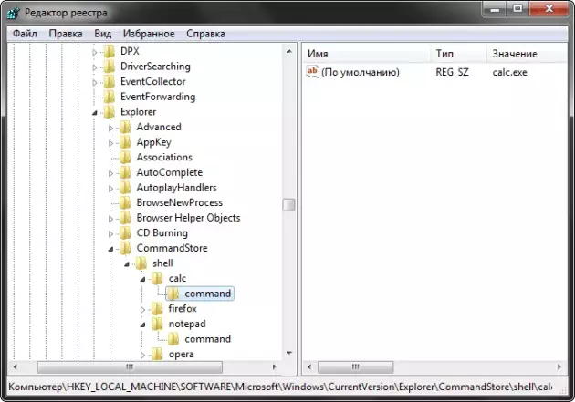Click the DPX folder icon
Viewport: 575px width, 402px height.
pos(110,51)
